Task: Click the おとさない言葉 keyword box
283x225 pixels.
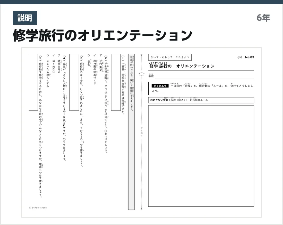Action: [201, 100]
